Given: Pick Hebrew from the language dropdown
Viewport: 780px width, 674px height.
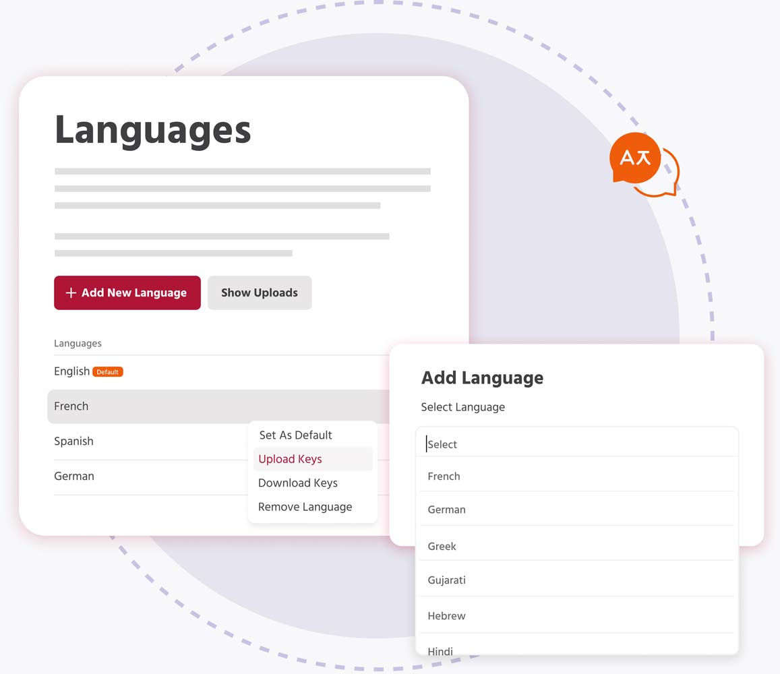Looking at the screenshot, I should 577,616.
